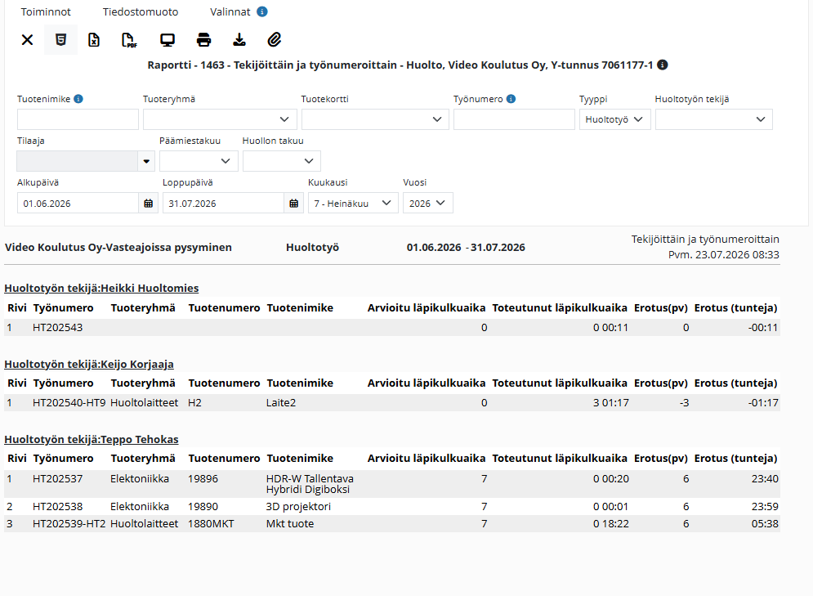Click info icon next to report title
813x596 pixels.
click(662, 65)
